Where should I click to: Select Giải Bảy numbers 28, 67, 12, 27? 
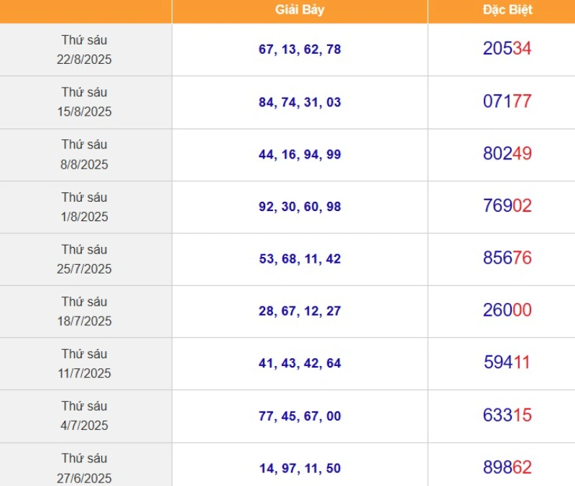click(x=300, y=312)
